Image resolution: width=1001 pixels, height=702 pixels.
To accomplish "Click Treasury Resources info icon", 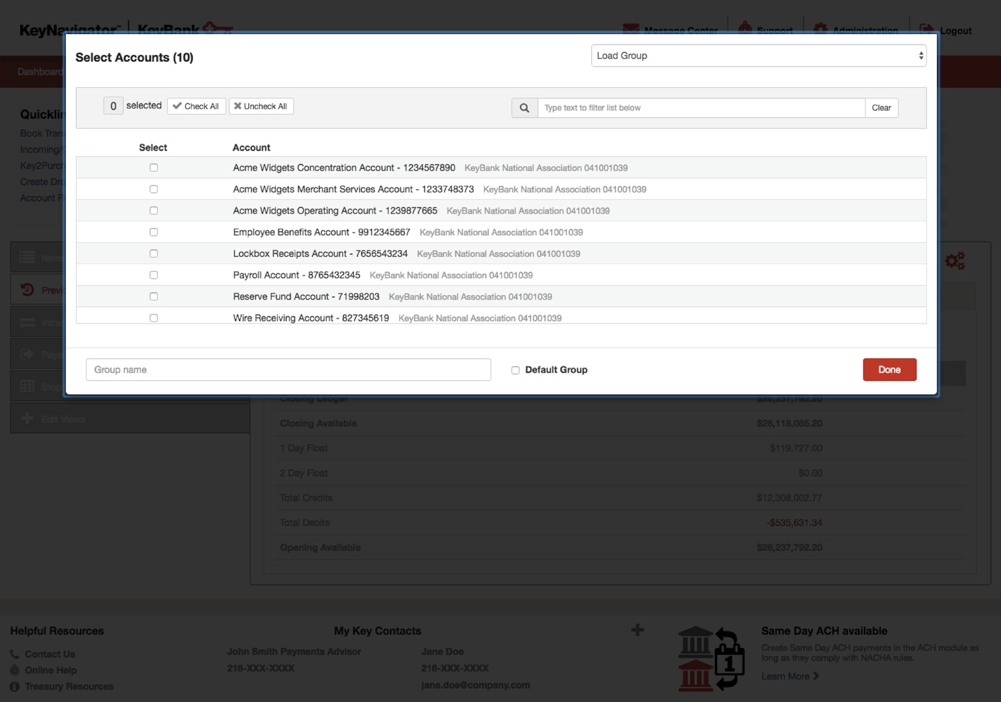I will (x=15, y=687).
